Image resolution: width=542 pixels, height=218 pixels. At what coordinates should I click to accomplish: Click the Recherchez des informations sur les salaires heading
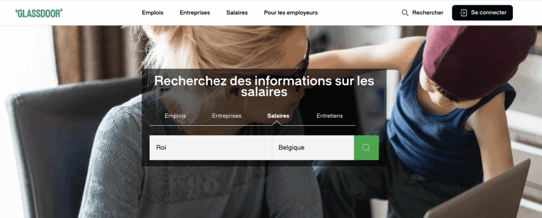[x=264, y=86]
